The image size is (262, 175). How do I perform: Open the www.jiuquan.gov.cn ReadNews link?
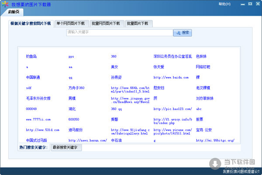(x=130, y=100)
